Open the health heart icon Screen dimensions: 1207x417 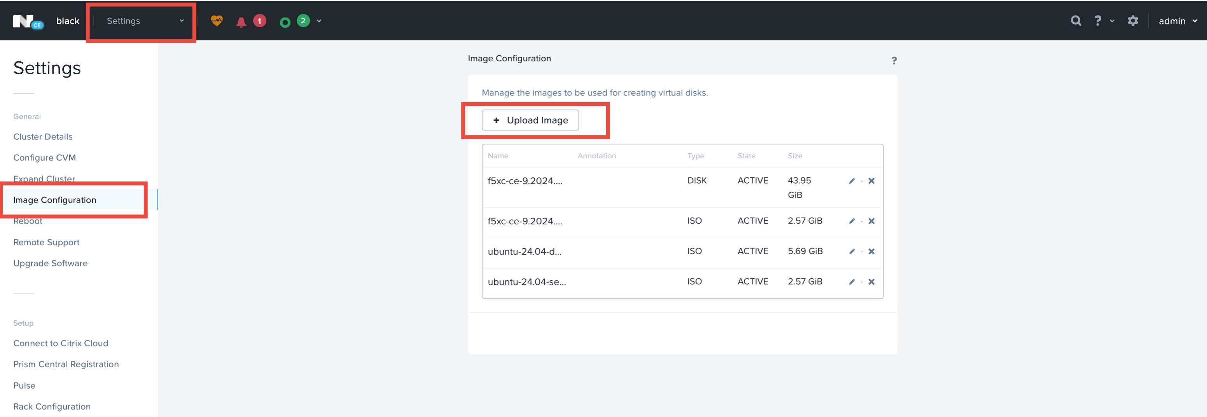[217, 21]
